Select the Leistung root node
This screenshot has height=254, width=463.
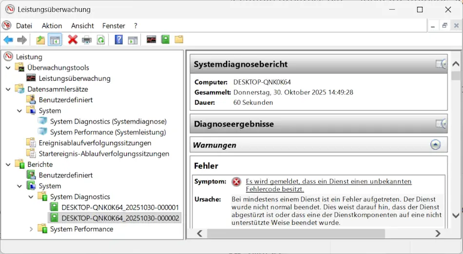[x=29, y=56]
